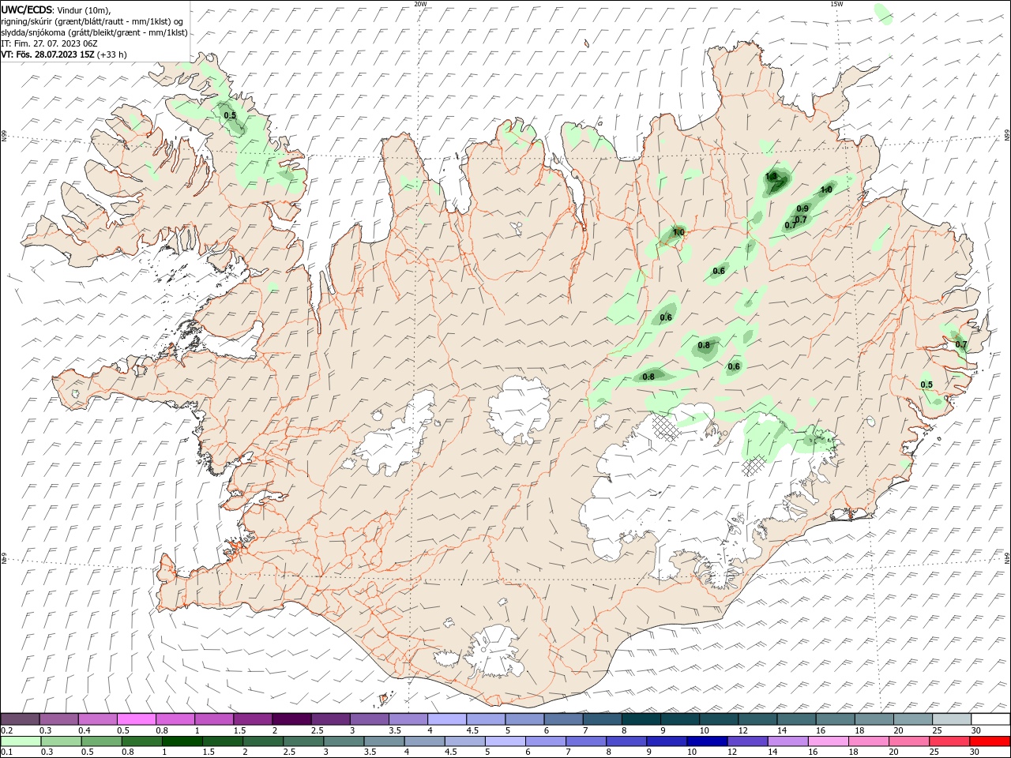
Task: Click the '66N' latitude label on right edge
Action: pyautogui.click(x=1007, y=137)
